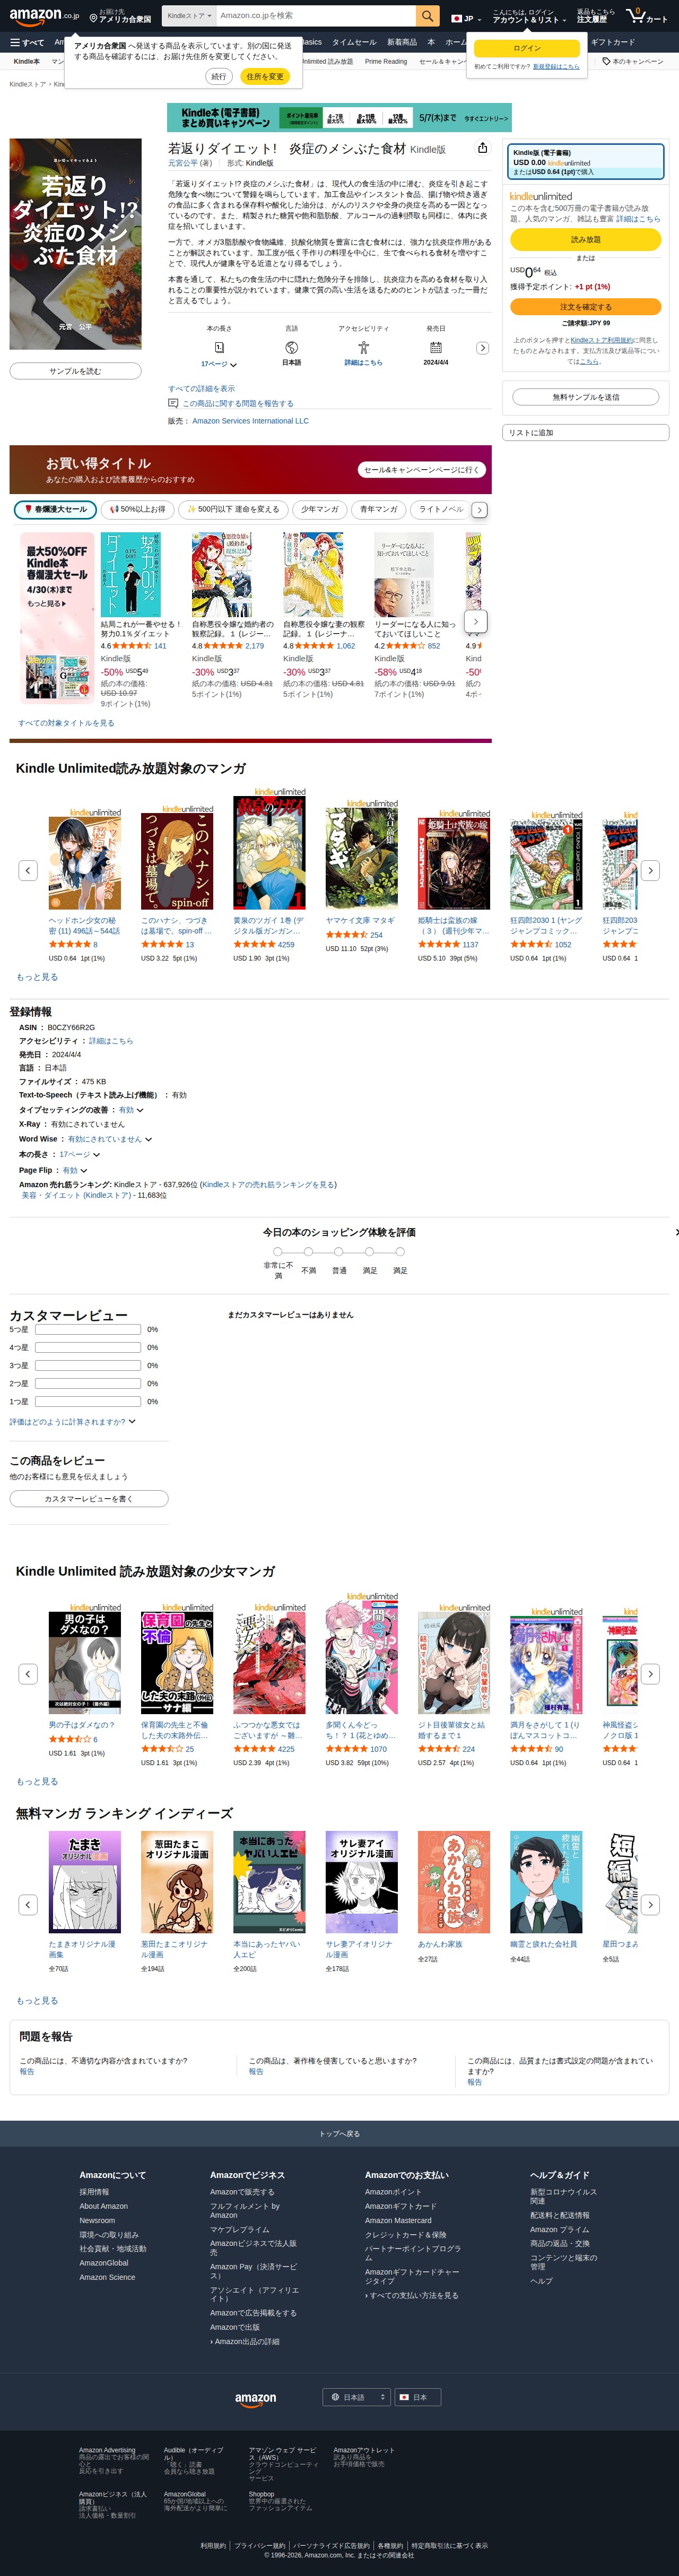The image size is (679, 2576).
Task: Click the book cover image 若返りダイエット
Action: pyautogui.click(x=75, y=244)
